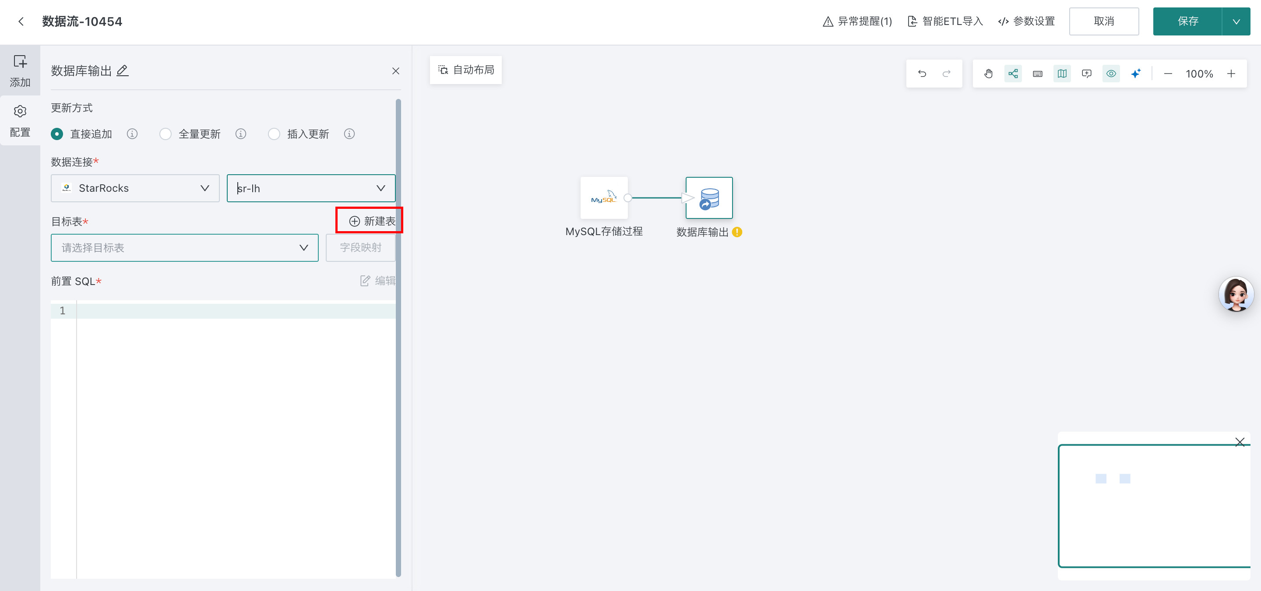The image size is (1261, 591).
Task: Select 全量更新 radio option
Action: coord(166,134)
